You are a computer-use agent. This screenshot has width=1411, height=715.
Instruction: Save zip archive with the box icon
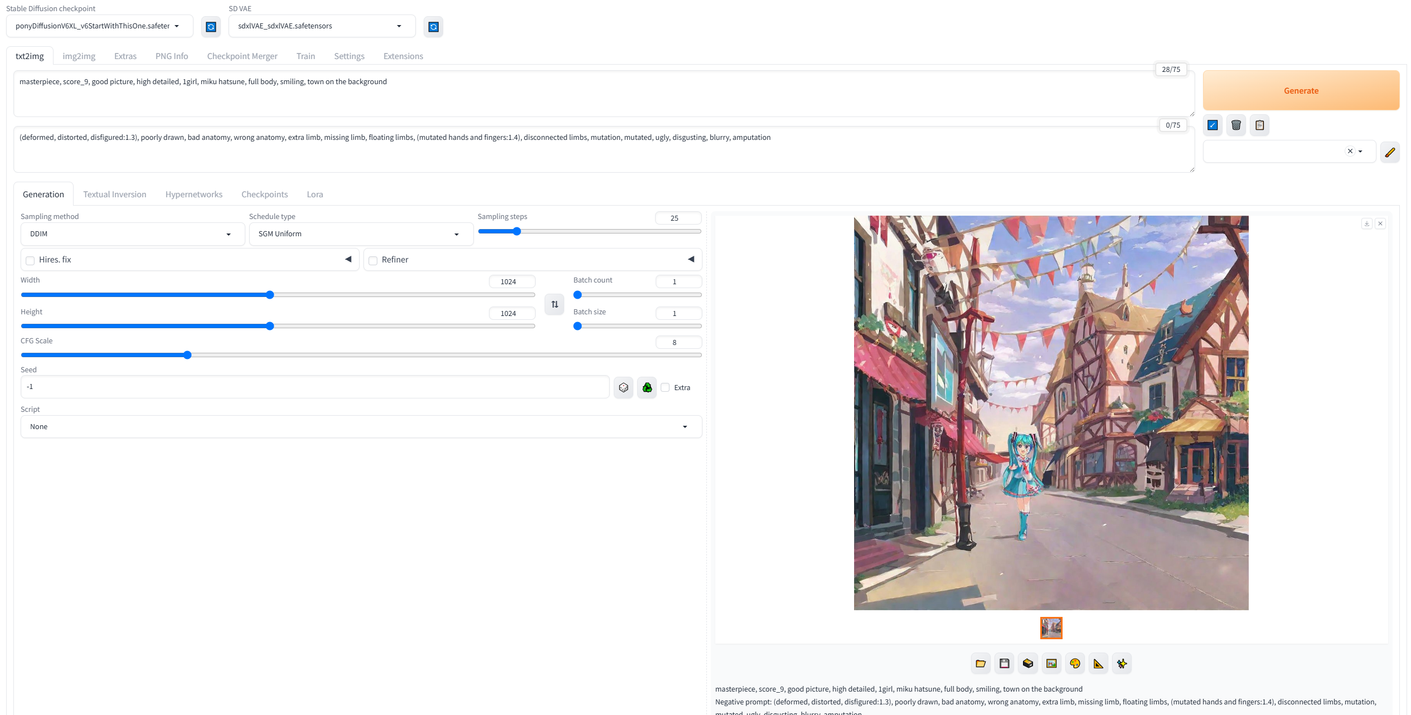(x=1028, y=663)
